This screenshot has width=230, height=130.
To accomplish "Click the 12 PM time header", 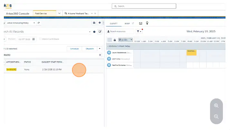I will (x=216, y=41).
